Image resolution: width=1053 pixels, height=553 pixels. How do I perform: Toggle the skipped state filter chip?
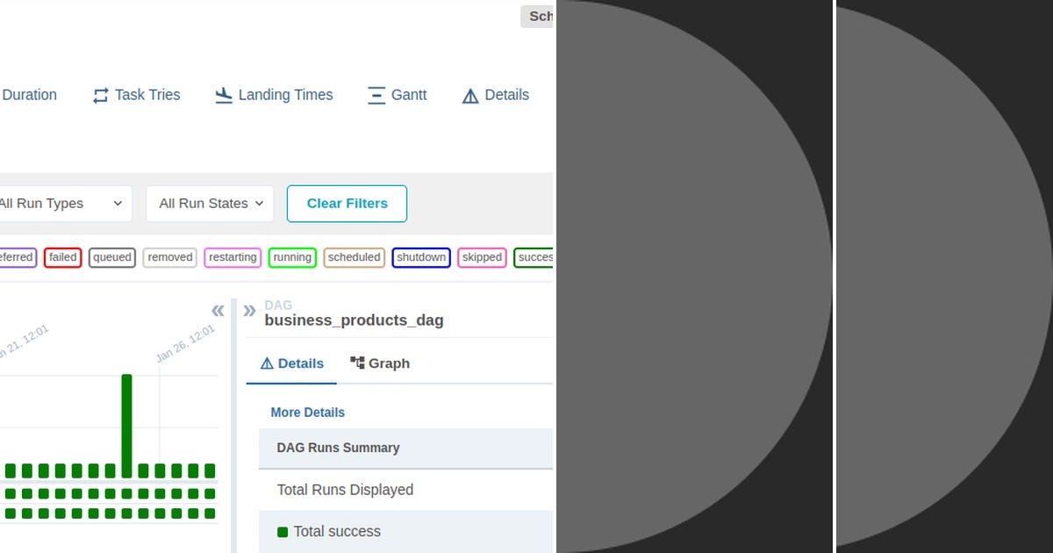[482, 257]
